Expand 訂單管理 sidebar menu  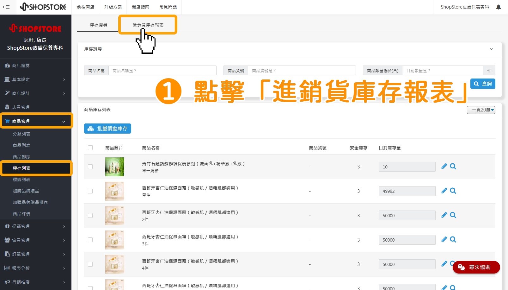(x=36, y=254)
